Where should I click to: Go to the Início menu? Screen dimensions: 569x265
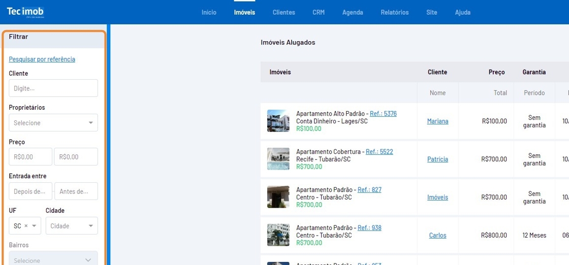[209, 12]
